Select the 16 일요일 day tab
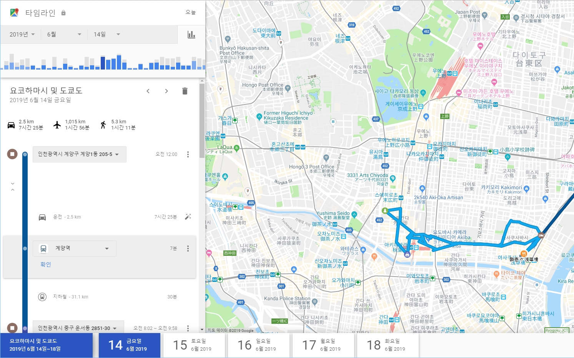 (259, 345)
